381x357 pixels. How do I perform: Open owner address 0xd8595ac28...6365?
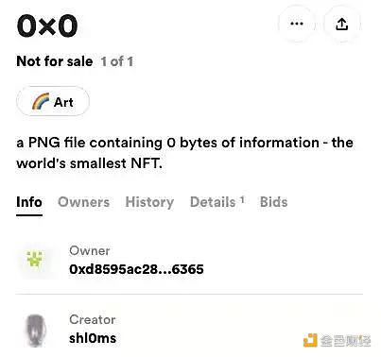click(136, 269)
